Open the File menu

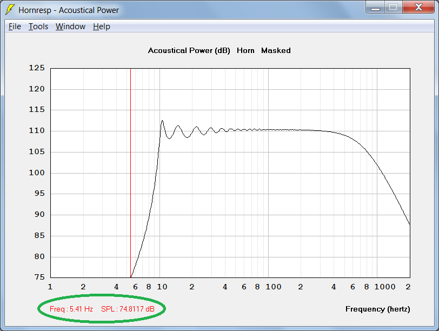click(x=15, y=27)
